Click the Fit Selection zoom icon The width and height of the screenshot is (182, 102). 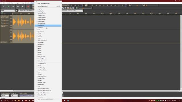[68, 8]
